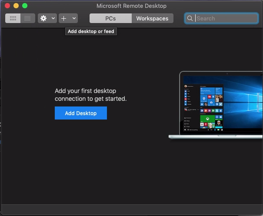263x216 pixels.
Task: Click the magnifier search icon
Action: (190, 18)
